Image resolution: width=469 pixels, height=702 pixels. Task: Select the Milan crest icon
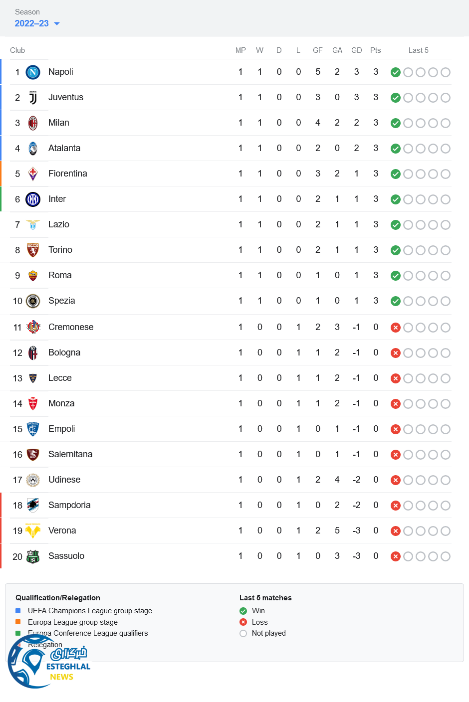pos(33,123)
